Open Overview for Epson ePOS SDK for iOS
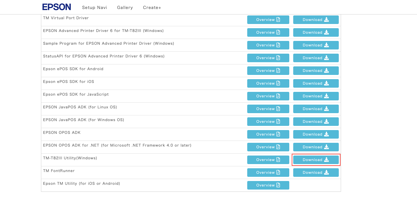The image size is (417, 206). coord(268,83)
